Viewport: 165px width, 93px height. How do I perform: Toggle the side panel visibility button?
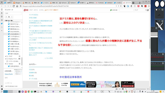click(x=2, y=89)
